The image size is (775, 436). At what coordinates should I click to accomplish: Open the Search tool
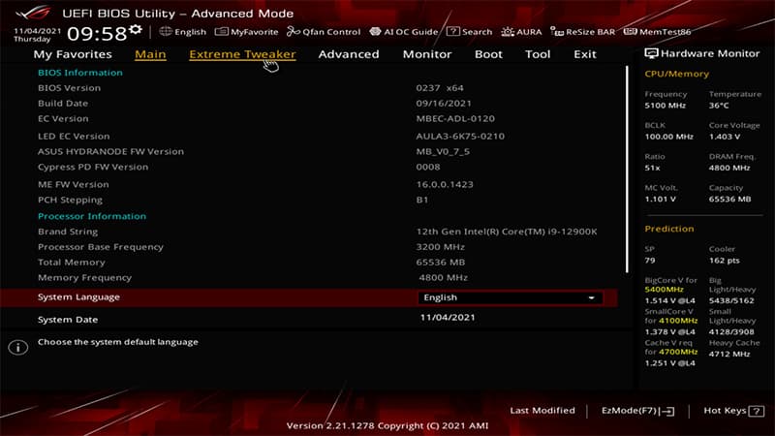(469, 32)
